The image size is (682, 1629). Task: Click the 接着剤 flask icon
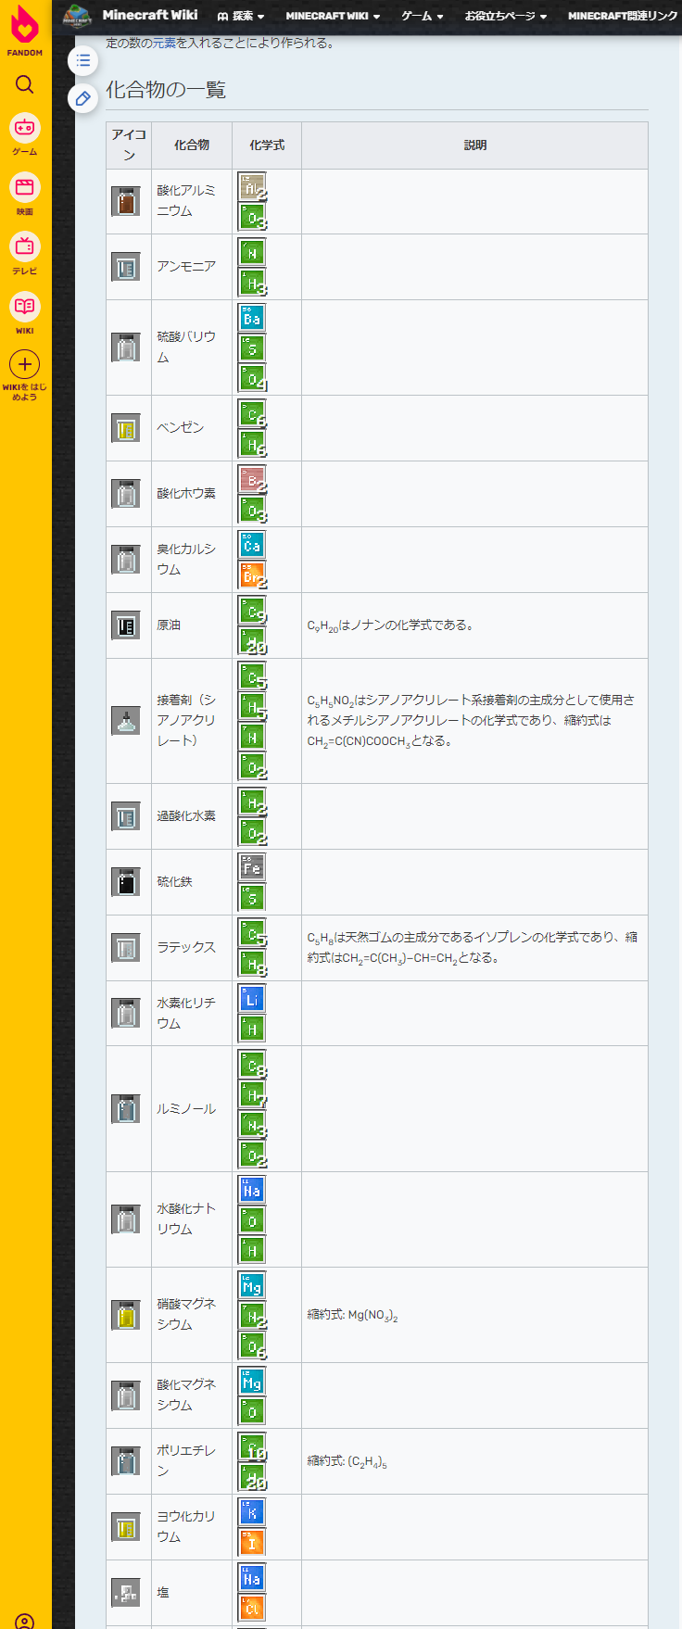126,720
